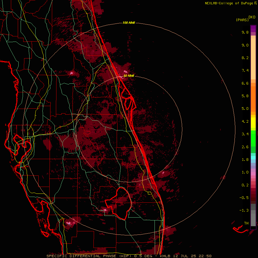Screen dimensions: 258x258
Task: Click the 5.0 value on the color scale
Action: pyautogui.click(x=245, y=109)
